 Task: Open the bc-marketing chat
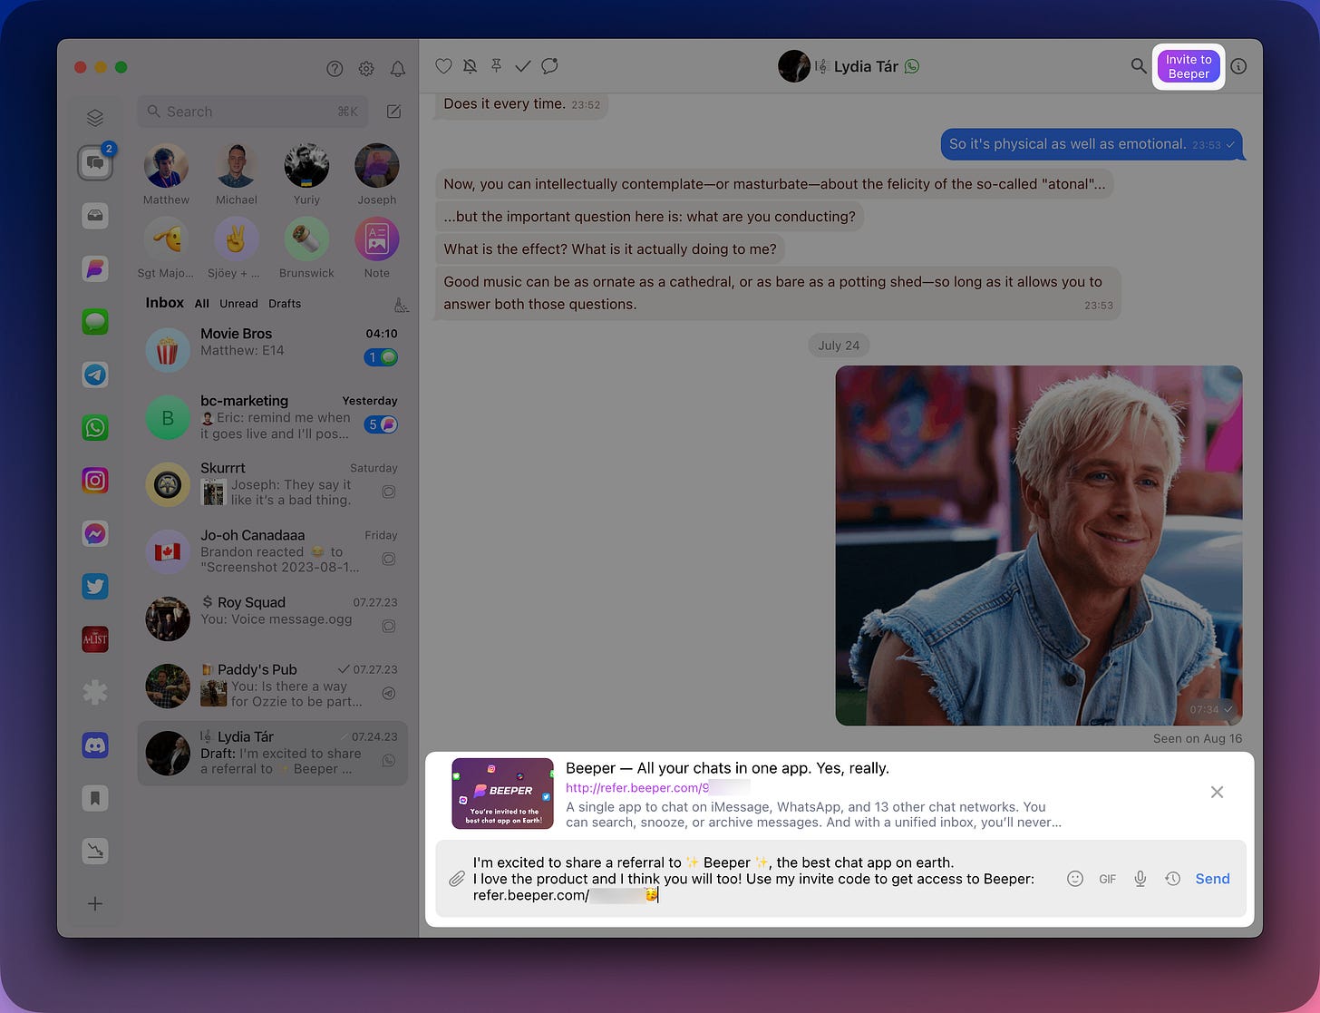[x=273, y=416]
